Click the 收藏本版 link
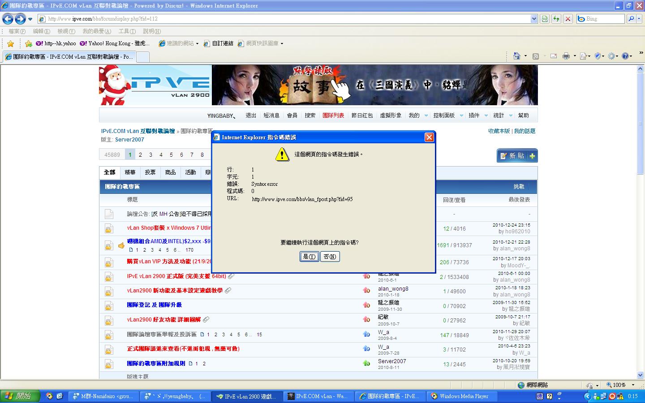Screen dimensions: 645x403 [x=499, y=131]
